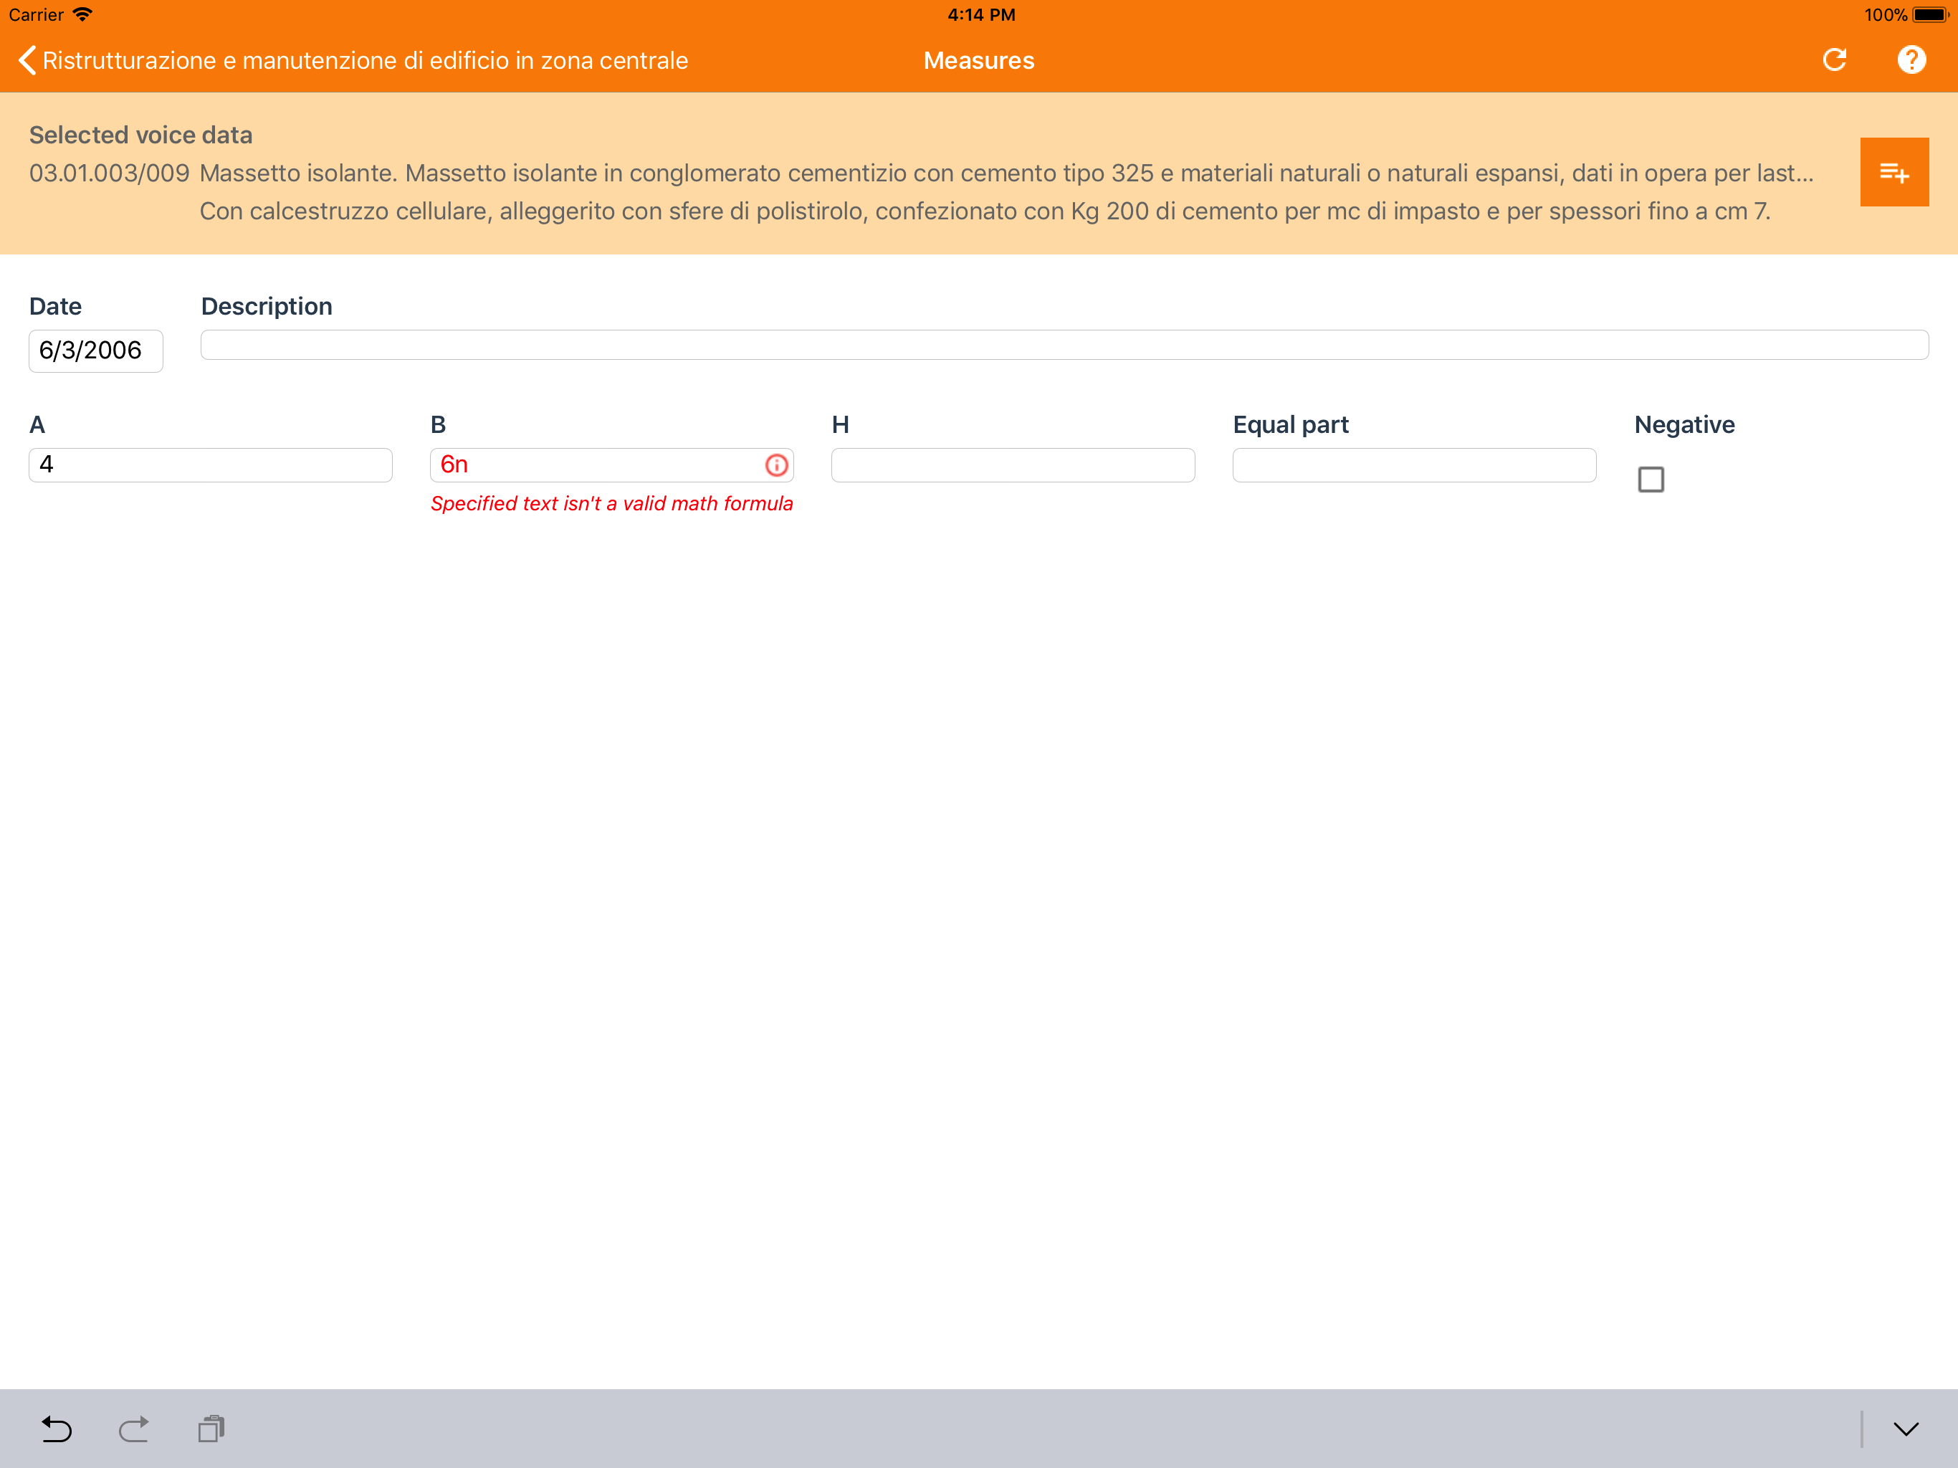Screen dimensions: 1958x1468
Task: Go back to Ristrutturazione project screen
Action: pyautogui.click(x=353, y=60)
